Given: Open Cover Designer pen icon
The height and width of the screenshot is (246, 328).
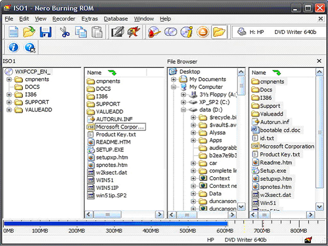Looking at the screenshot, I should [x=118, y=32].
